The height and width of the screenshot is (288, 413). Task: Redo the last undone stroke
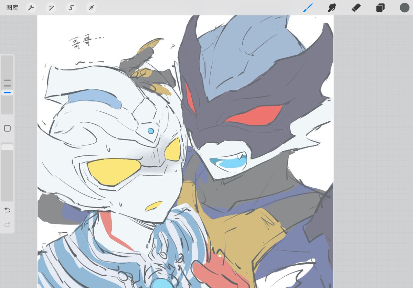click(7, 224)
